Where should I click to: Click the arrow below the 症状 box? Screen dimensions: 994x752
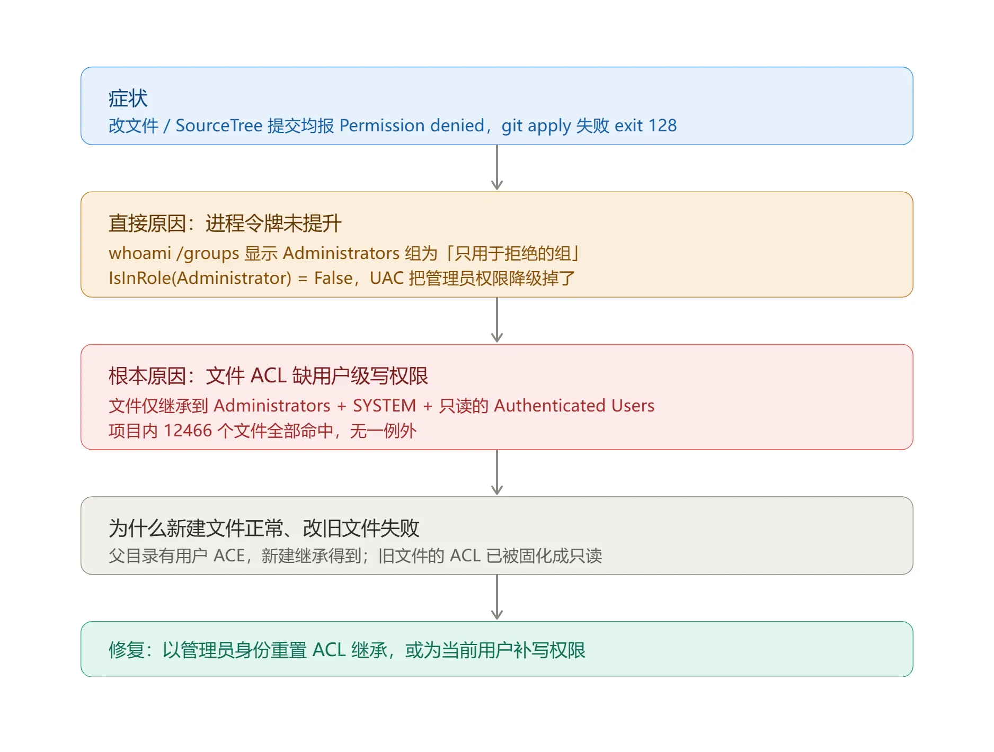496,167
